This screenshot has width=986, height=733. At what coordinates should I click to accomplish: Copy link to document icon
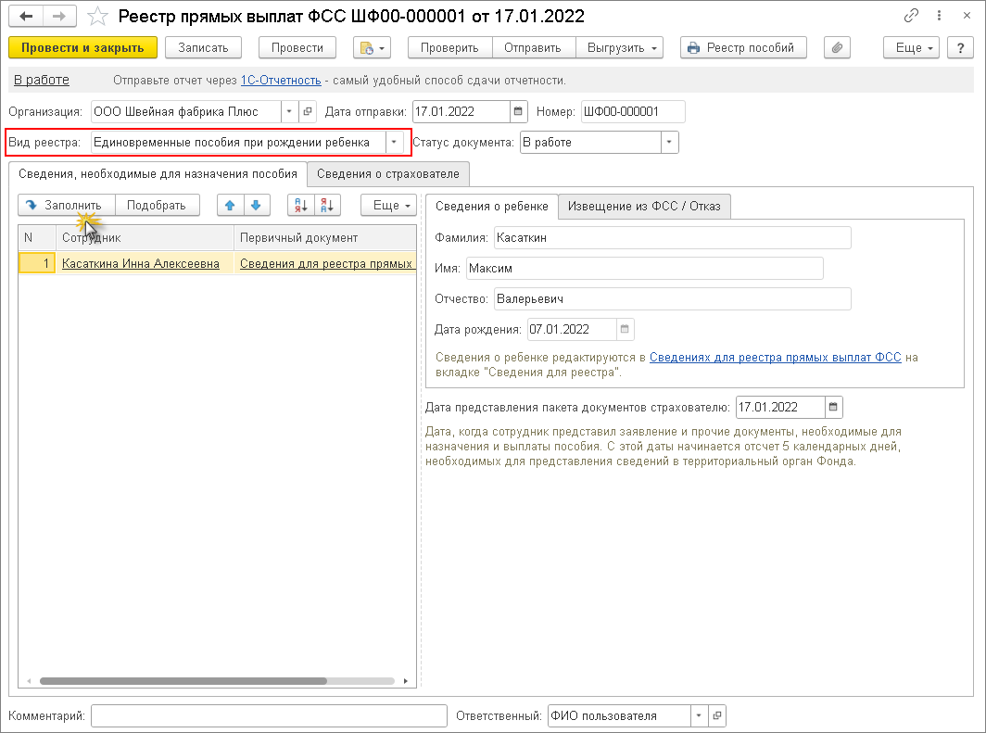[913, 17]
